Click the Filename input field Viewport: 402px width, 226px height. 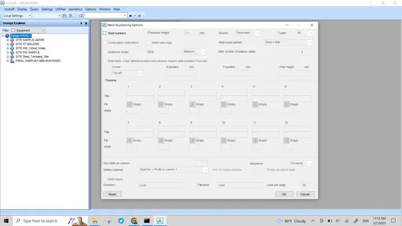coord(240,185)
